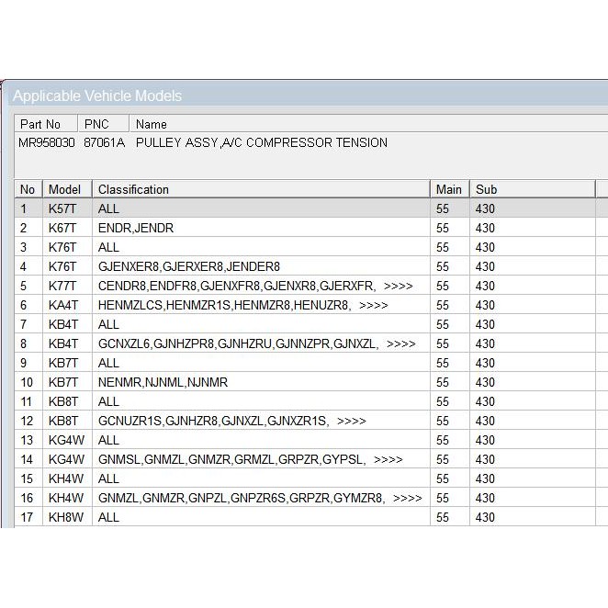The image size is (608, 608).
Task: Click the No column header
Action: pyautogui.click(x=28, y=189)
